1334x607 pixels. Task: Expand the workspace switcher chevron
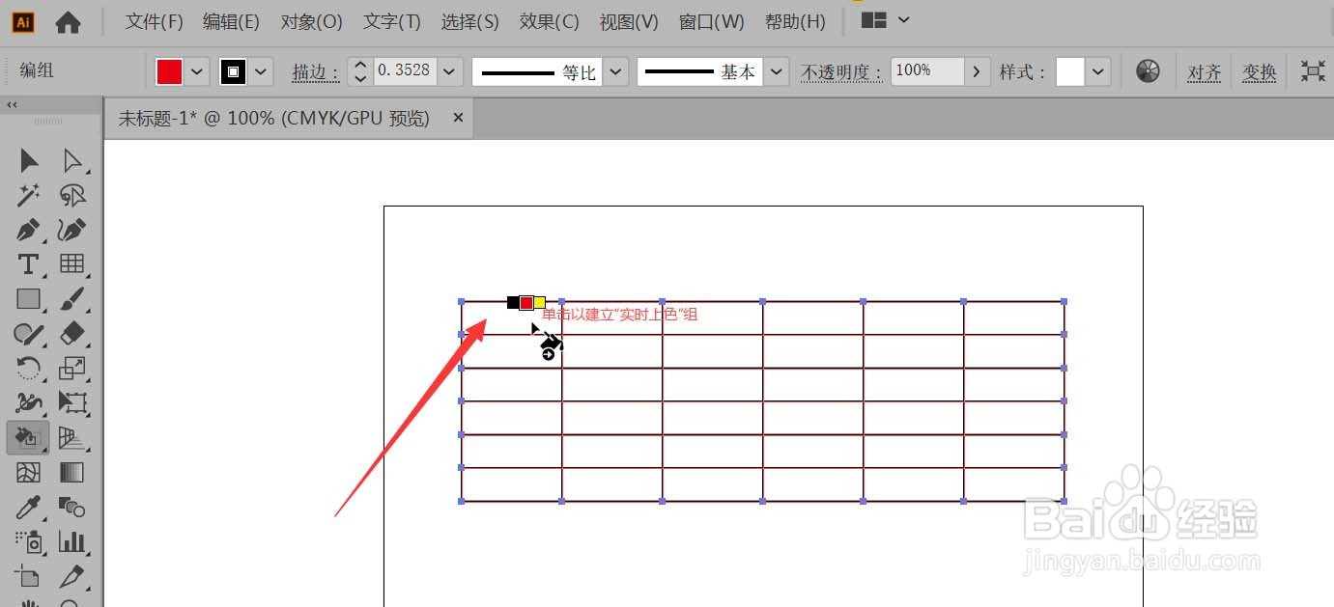[x=904, y=20]
